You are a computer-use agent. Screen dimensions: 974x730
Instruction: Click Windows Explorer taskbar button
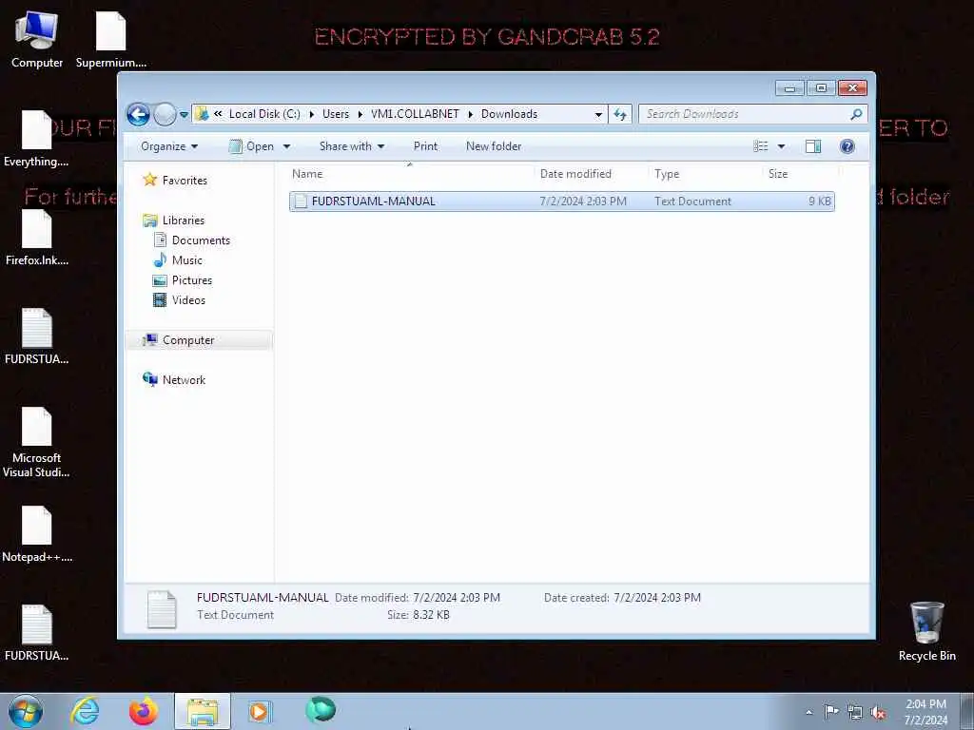[203, 711]
